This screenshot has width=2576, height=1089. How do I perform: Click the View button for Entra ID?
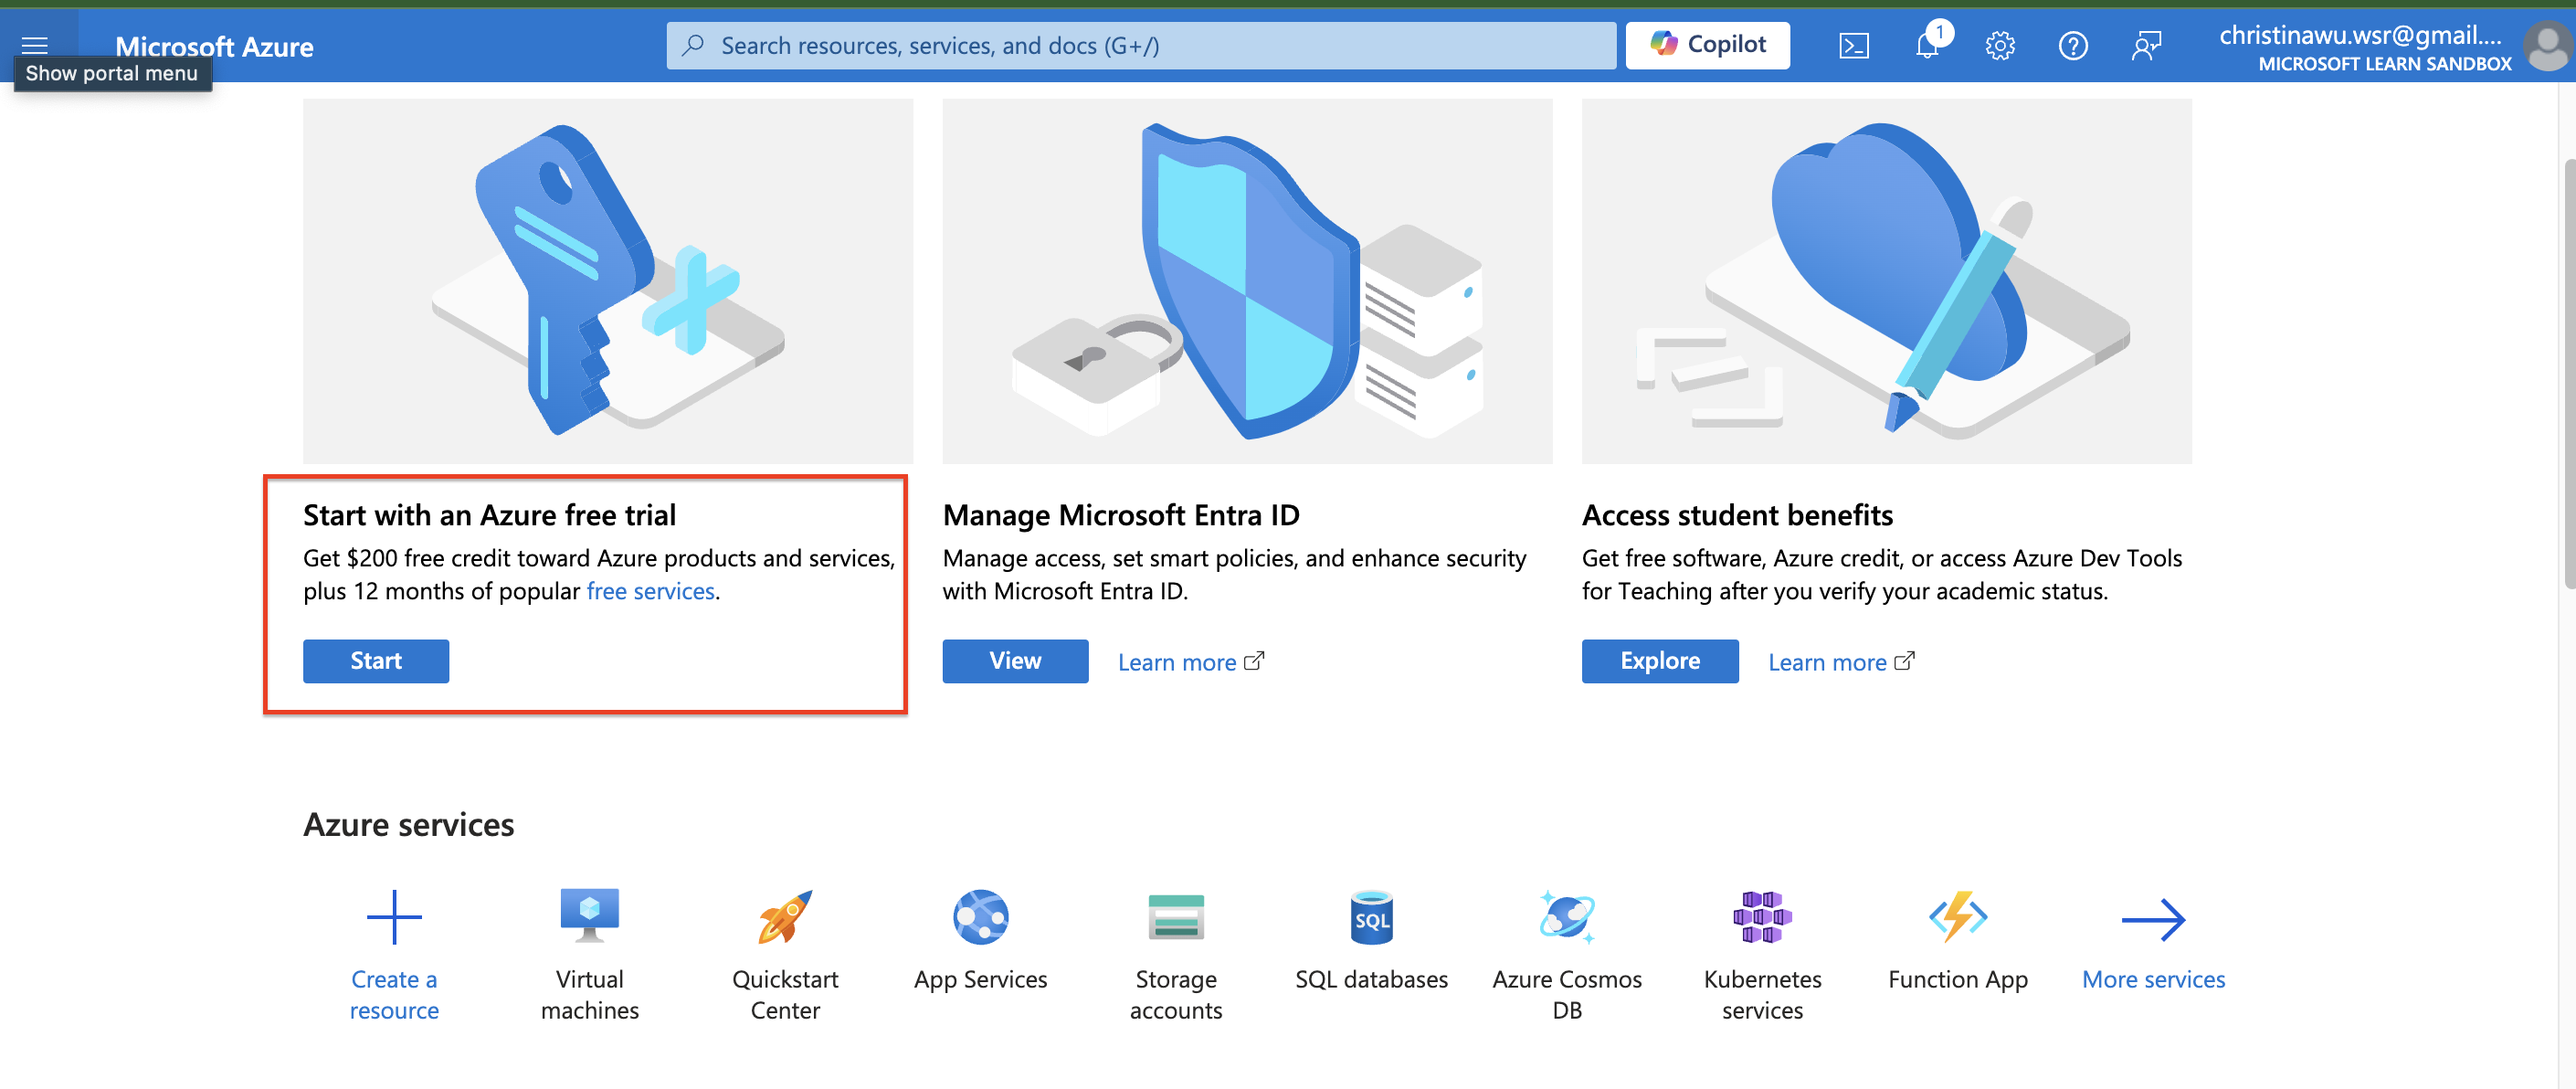point(1015,661)
